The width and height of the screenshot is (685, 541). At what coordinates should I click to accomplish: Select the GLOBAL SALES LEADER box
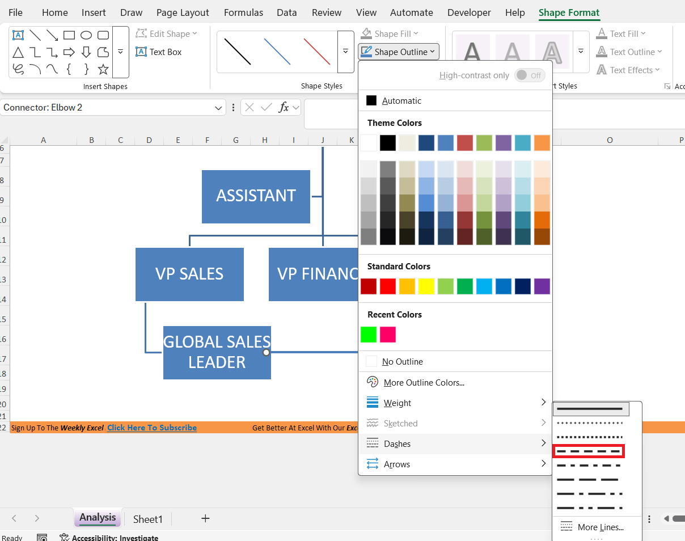point(217,353)
